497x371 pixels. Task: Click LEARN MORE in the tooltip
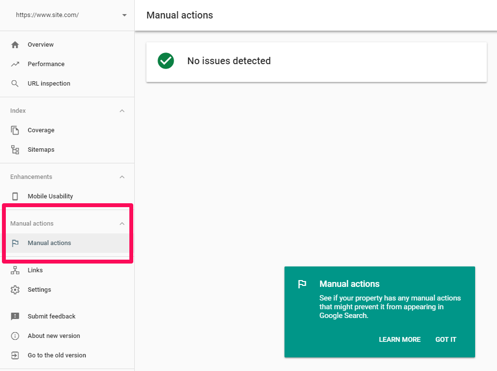tap(400, 339)
